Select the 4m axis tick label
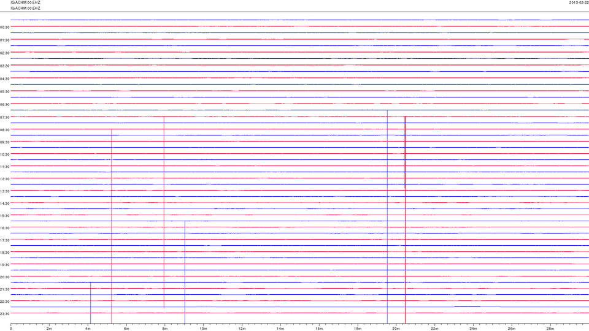Image resolution: width=589 pixels, height=331 pixels. [x=88, y=329]
